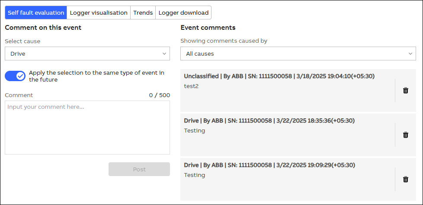Screen dimensions: 423x205
Task: Click the 'Event comments' section heading
Action: pyautogui.click(x=208, y=28)
